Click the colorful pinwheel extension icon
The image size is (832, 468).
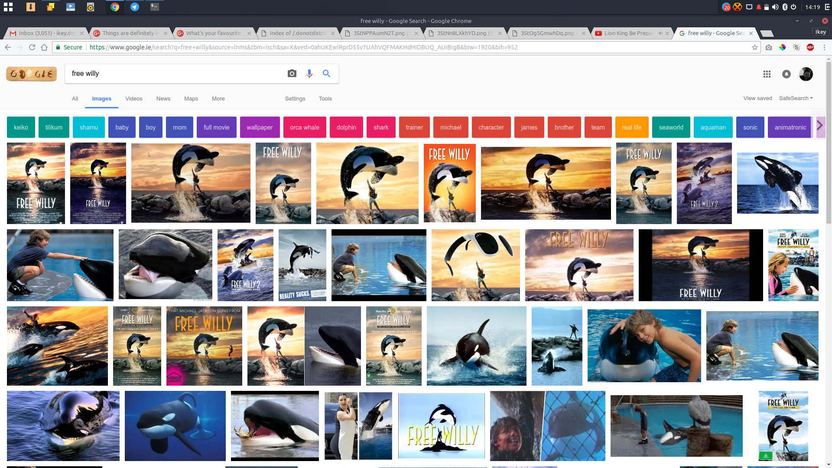tap(783, 47)
